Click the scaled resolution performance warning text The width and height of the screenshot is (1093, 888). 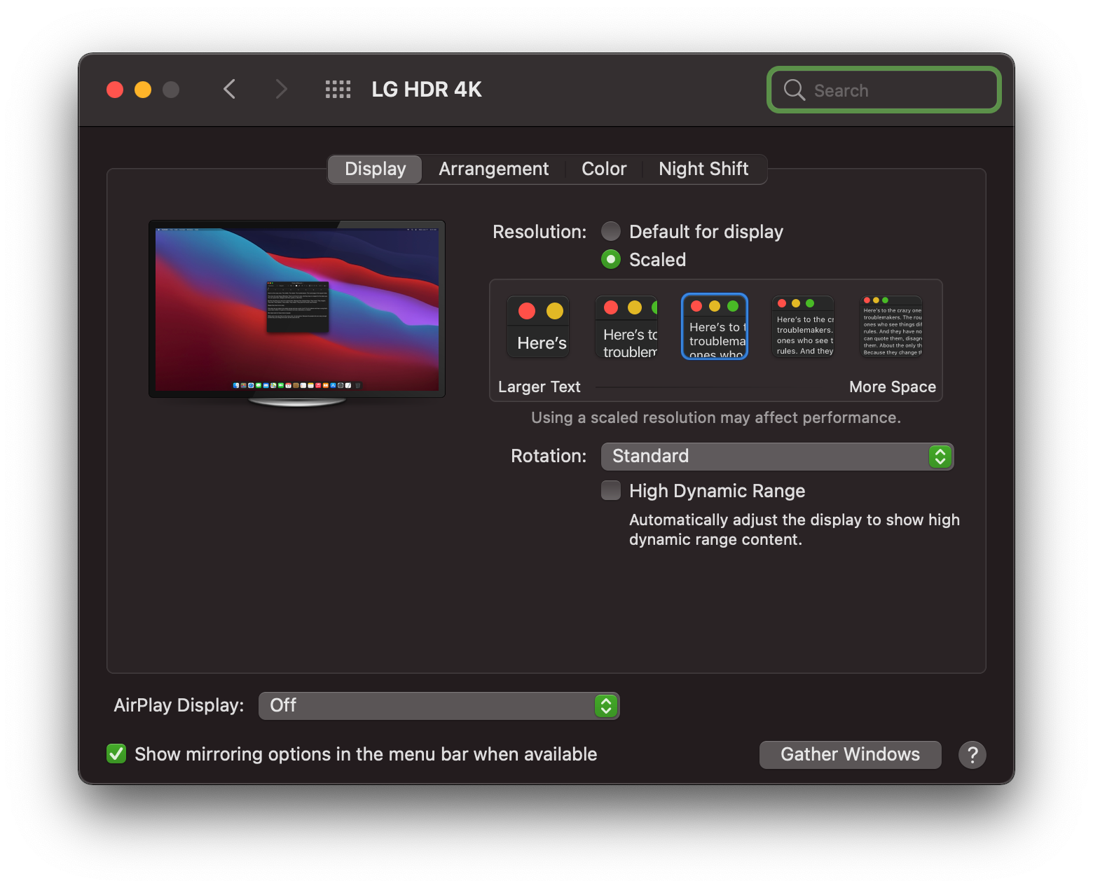[716, 418]
